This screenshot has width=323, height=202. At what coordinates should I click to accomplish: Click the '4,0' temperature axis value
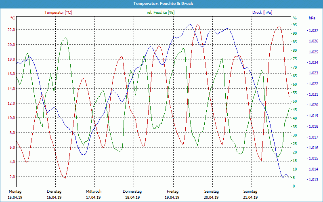(12, 162)
